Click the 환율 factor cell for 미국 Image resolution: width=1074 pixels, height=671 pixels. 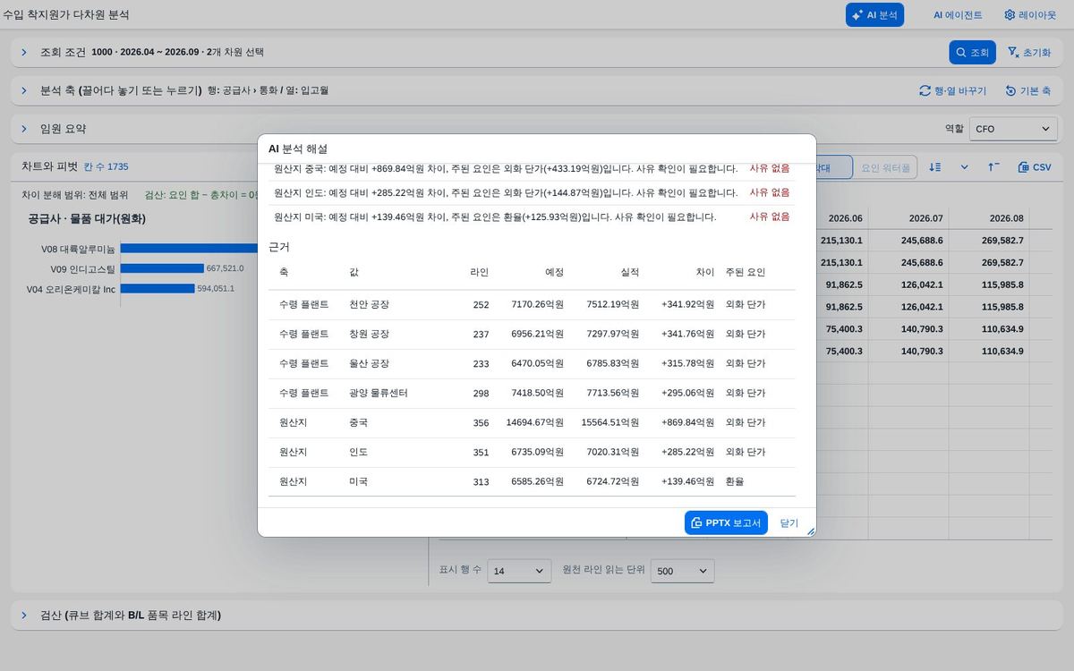[735, 481]
